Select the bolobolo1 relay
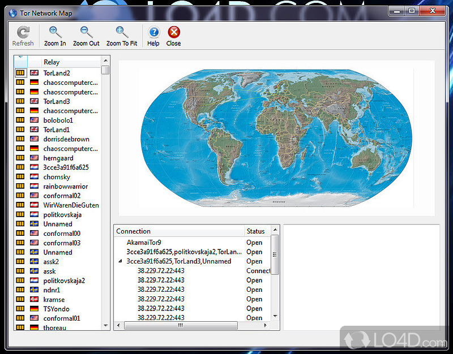 pos(58,120)
